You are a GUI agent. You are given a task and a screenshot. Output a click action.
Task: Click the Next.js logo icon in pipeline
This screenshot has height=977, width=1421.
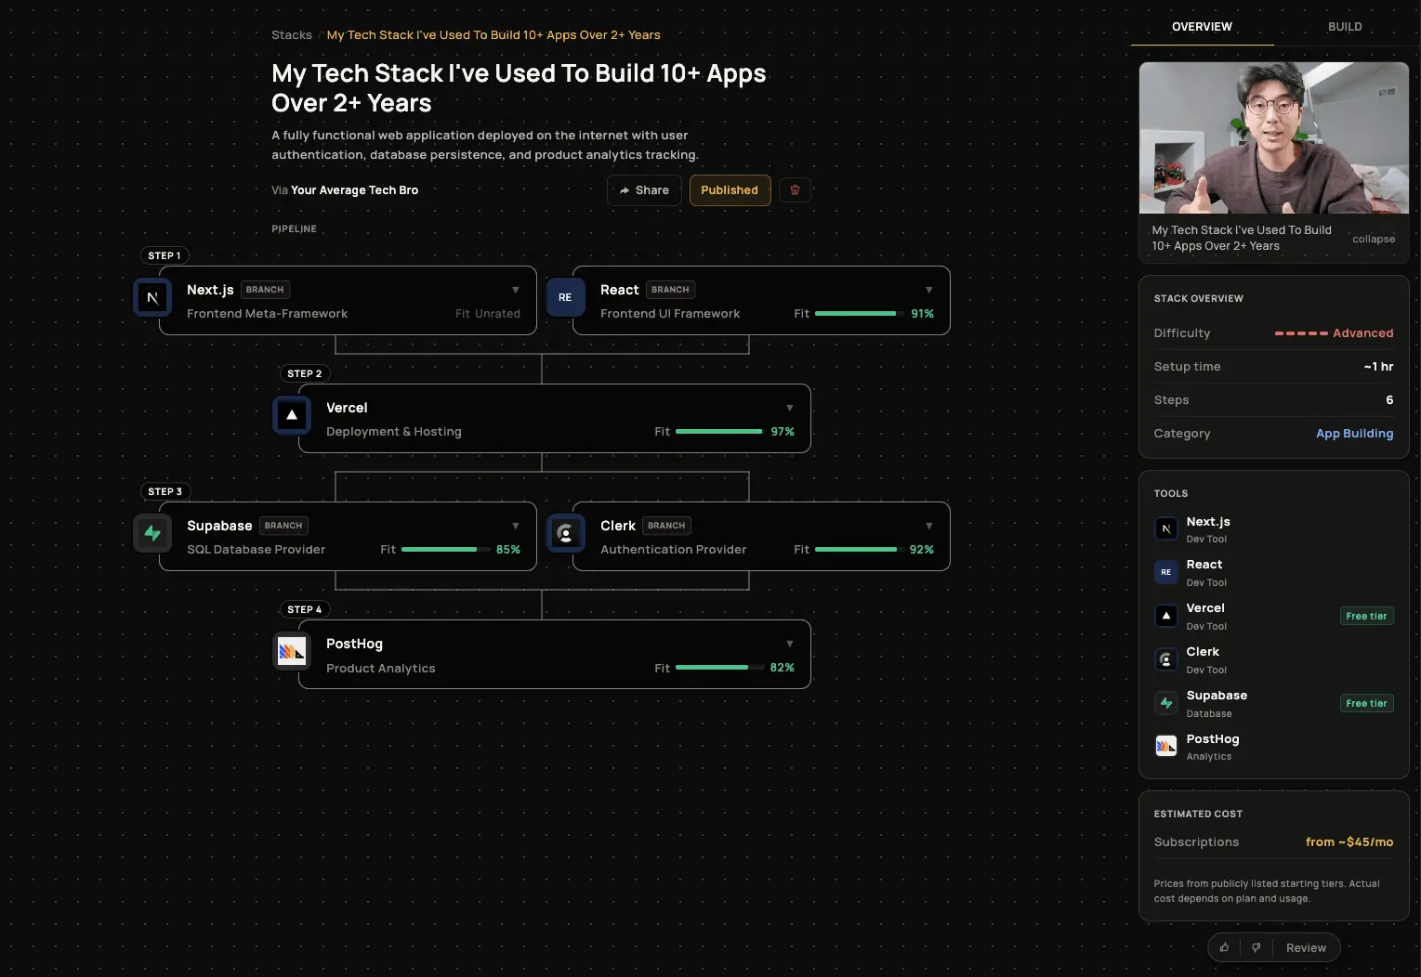152,297
